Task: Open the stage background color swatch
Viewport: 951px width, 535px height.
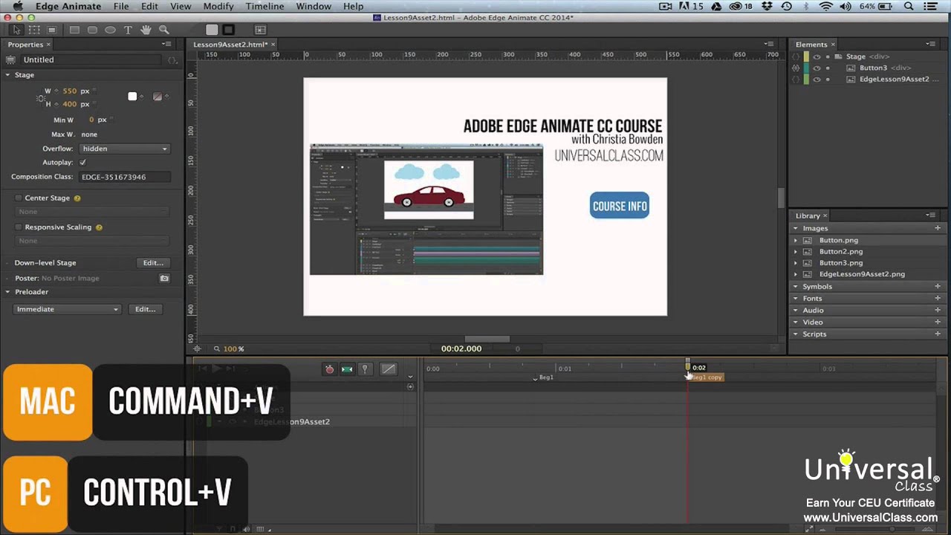Action: point(132,97)
